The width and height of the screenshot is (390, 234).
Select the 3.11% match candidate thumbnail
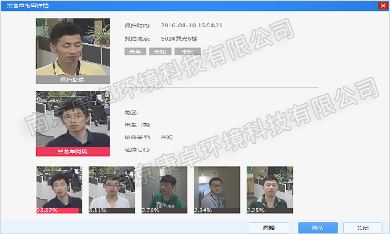[x=112, y=190]
